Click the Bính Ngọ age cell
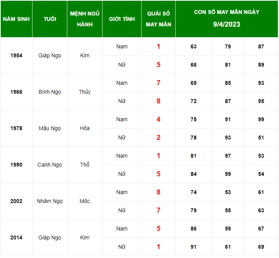The width and height of the screenshot is (279, 258). pyautogui.click(x=50, y=92)
